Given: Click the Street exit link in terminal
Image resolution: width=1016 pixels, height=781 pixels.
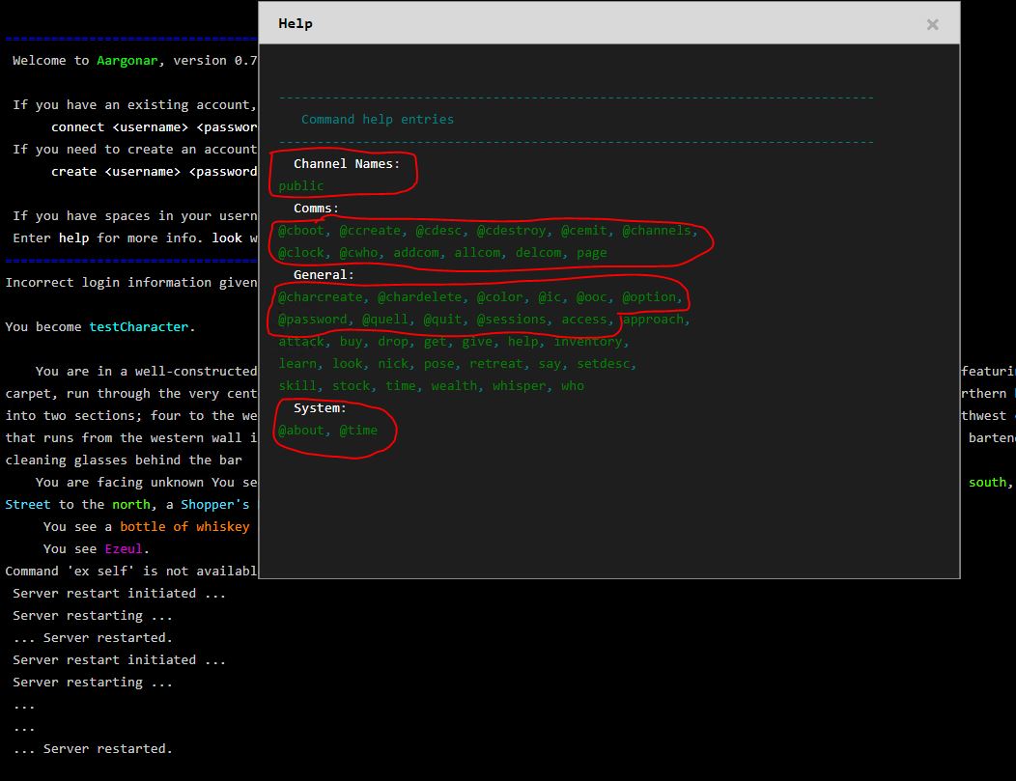Looking at the screenshot, I should coord(28,505).
